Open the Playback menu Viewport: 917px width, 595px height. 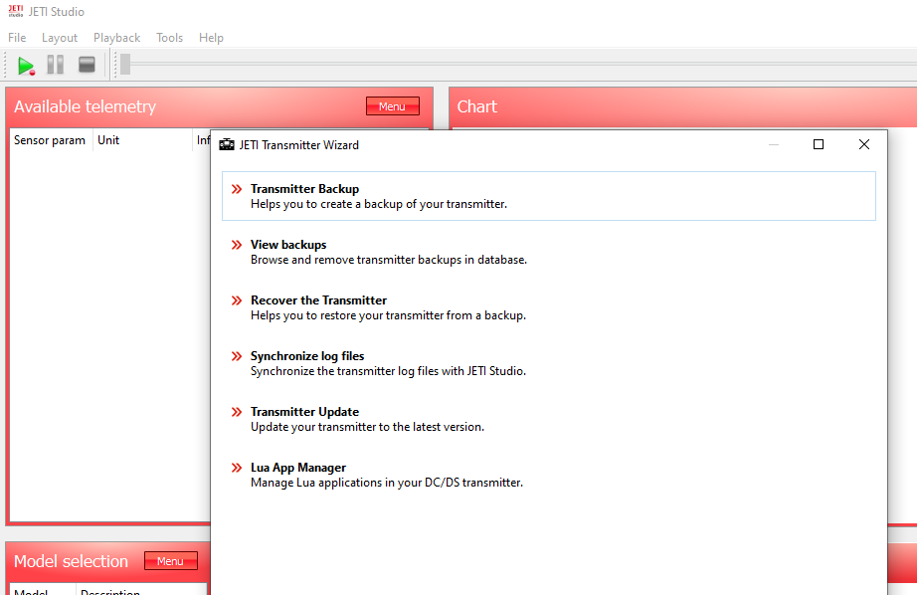tap(117, 38)
